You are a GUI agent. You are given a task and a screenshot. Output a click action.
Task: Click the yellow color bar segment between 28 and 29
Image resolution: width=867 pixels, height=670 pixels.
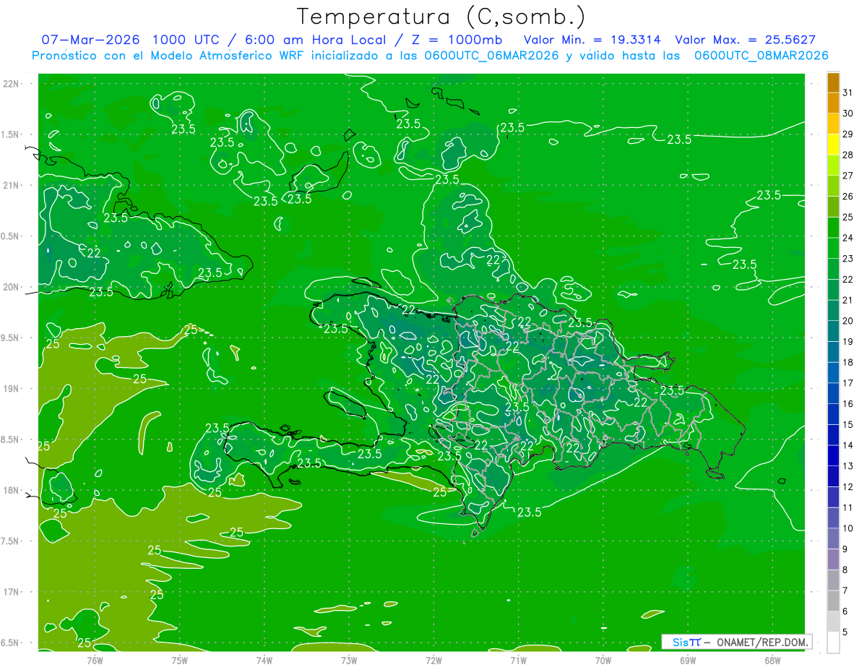point(833,145)
